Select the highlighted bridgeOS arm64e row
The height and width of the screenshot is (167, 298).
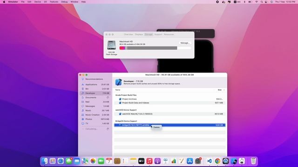(169, 125)
